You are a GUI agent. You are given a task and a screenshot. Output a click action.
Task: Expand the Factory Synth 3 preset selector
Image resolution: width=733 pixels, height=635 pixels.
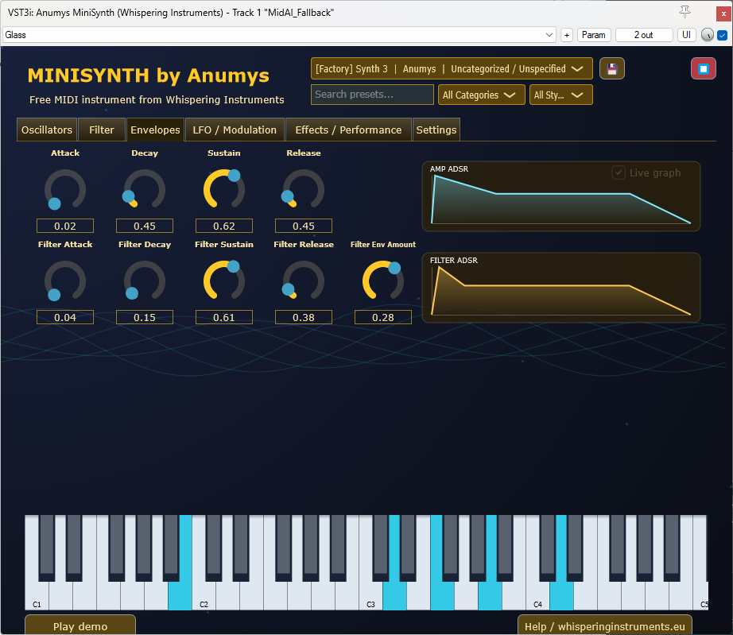point(452,68)
